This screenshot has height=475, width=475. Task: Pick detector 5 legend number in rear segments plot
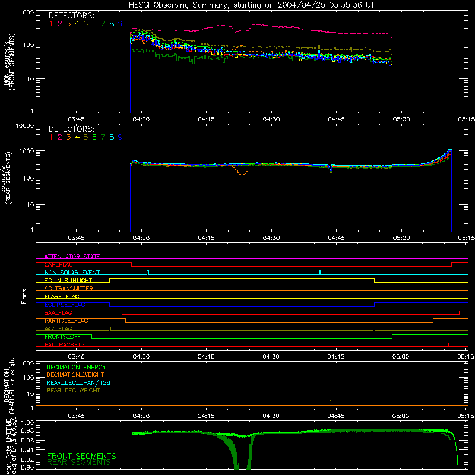pos(85,137)
